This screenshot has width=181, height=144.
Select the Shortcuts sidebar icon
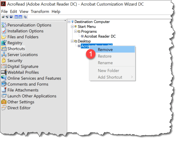pos(4,49)
